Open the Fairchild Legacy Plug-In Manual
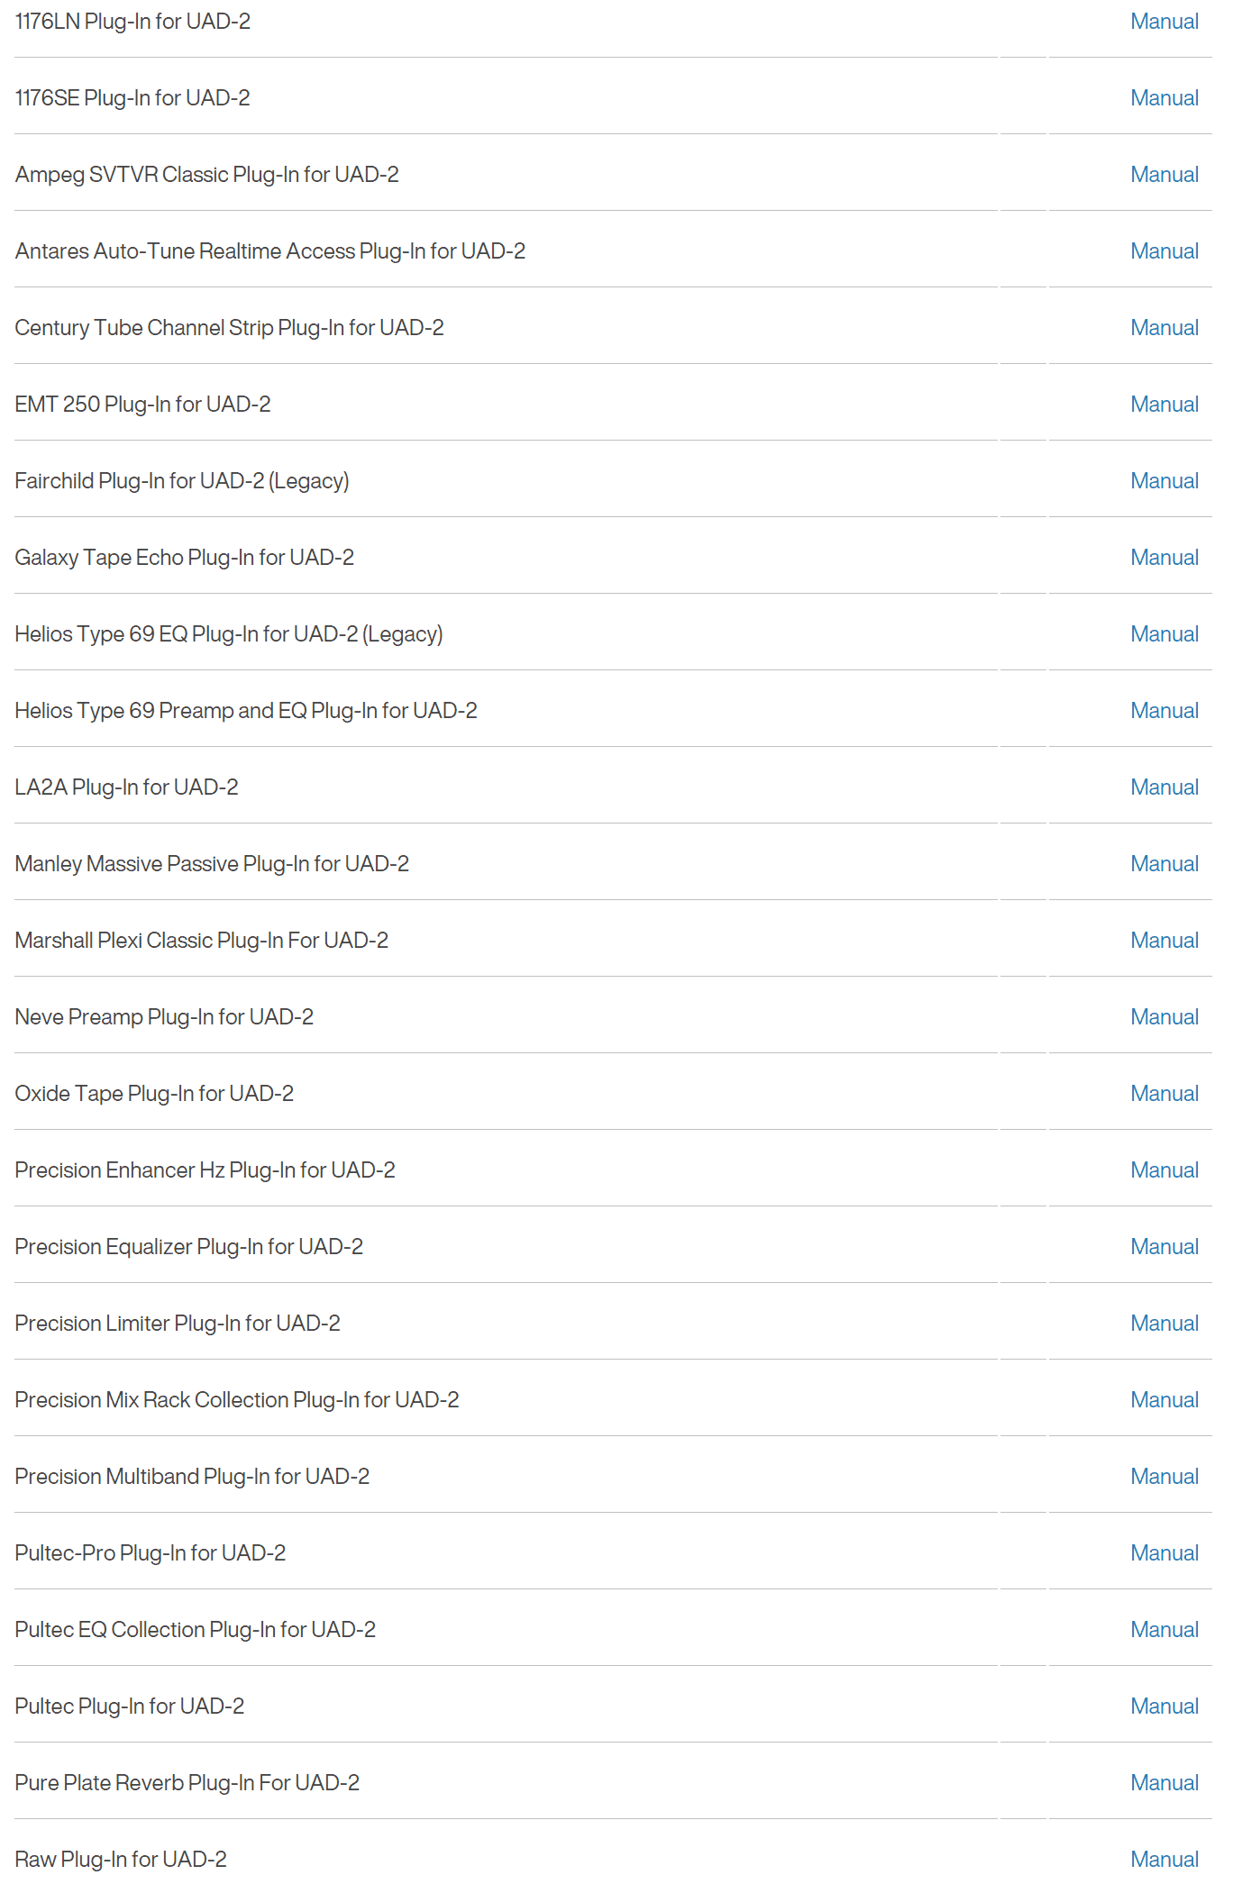Screen dimensions: 1242x1893 coord(1164,481)
